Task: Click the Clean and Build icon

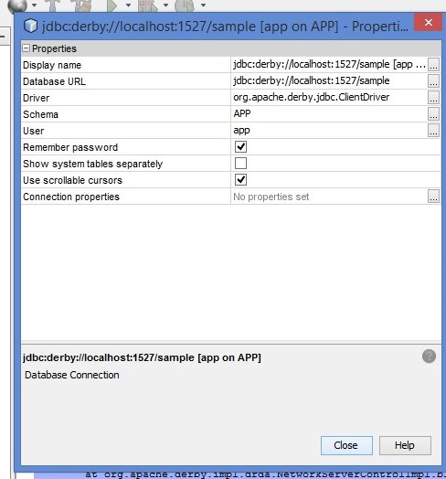Action: tap(82, 5)
